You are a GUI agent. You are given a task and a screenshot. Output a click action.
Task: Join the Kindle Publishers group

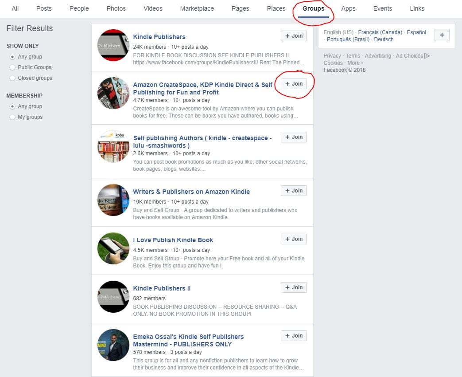[294, 36]
